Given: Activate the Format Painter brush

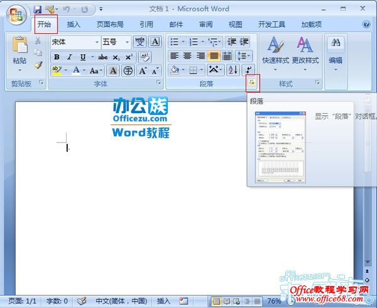Looking at the screenshot, I should (38, 65).
